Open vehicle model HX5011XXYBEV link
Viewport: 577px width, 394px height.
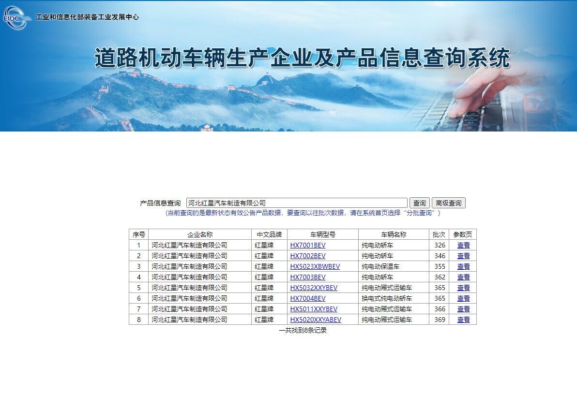click(314, 309)
